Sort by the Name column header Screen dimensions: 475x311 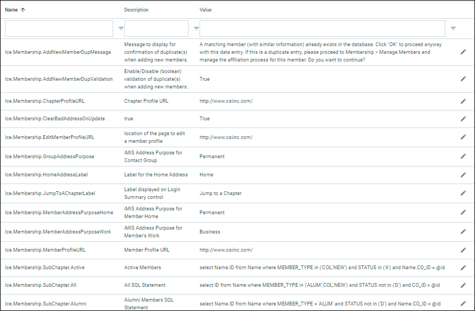11,9
